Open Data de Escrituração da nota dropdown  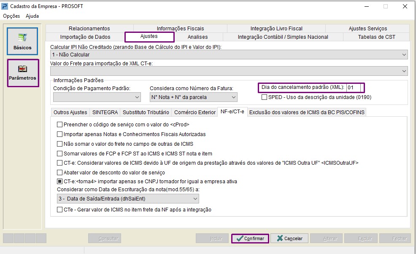pyautogui.click(x=128, y=199)
